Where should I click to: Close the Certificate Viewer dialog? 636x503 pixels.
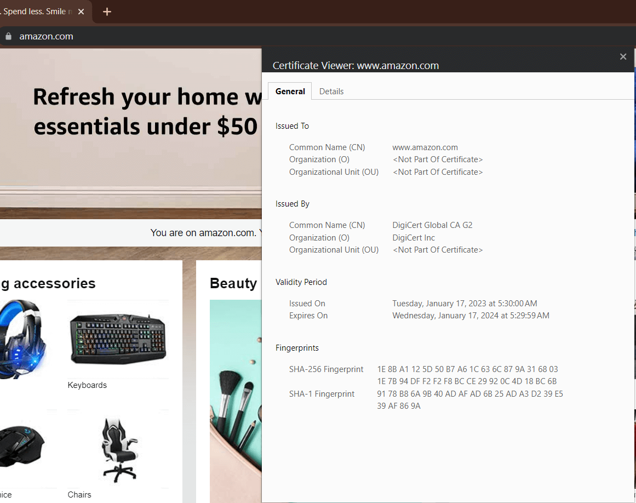(x=623, y=57)
